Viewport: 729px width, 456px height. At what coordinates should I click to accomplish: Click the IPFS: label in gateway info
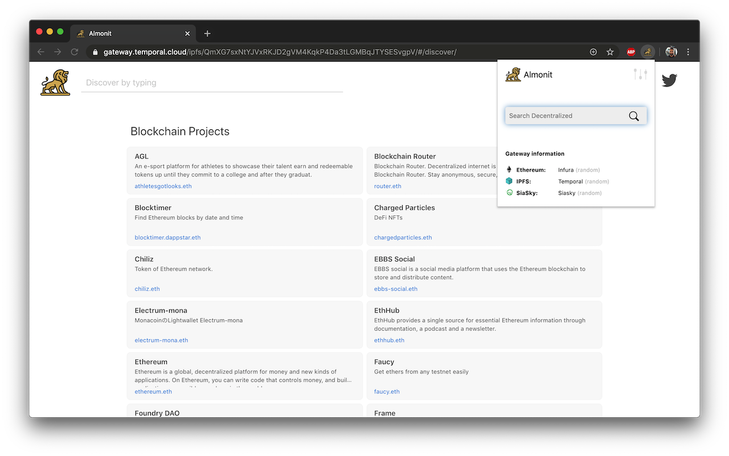[523, 181]
